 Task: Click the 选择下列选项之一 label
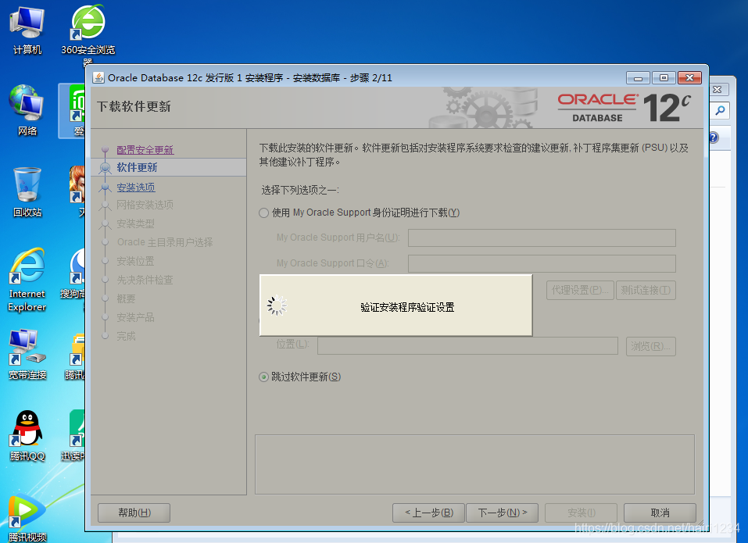click(x=300, y=190)
